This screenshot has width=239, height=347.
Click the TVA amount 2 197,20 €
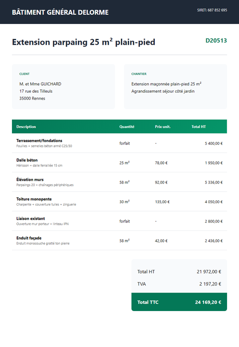click(210, 284)
